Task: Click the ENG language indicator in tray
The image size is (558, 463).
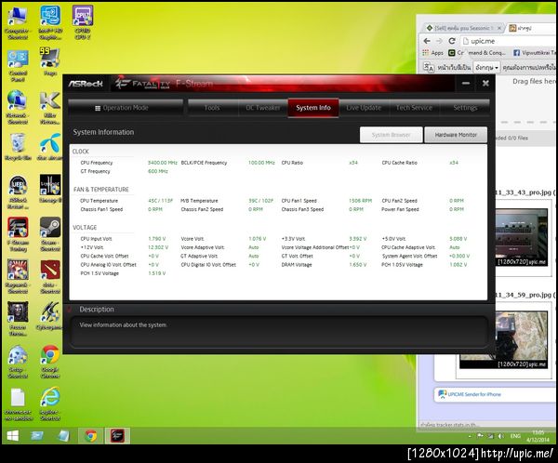Action: point(515,436)
